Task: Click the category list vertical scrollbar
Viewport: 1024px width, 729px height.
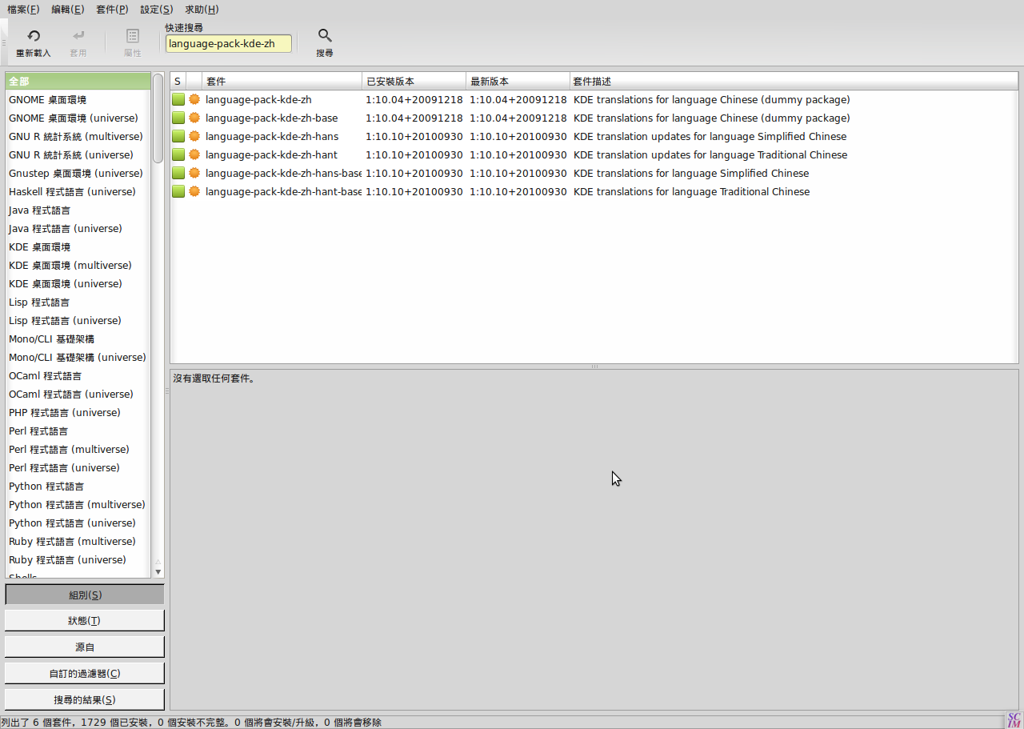Action: [x=158, y=118]
